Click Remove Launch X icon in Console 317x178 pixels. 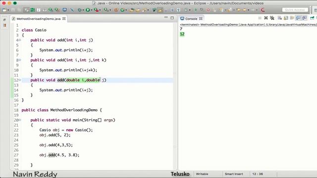click(266, 18)
